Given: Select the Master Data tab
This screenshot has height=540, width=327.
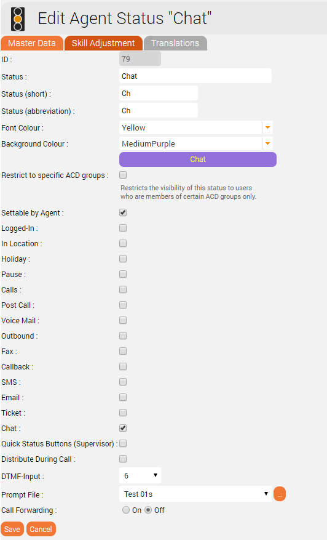Looking at the screenshot, I should point(31,43).
